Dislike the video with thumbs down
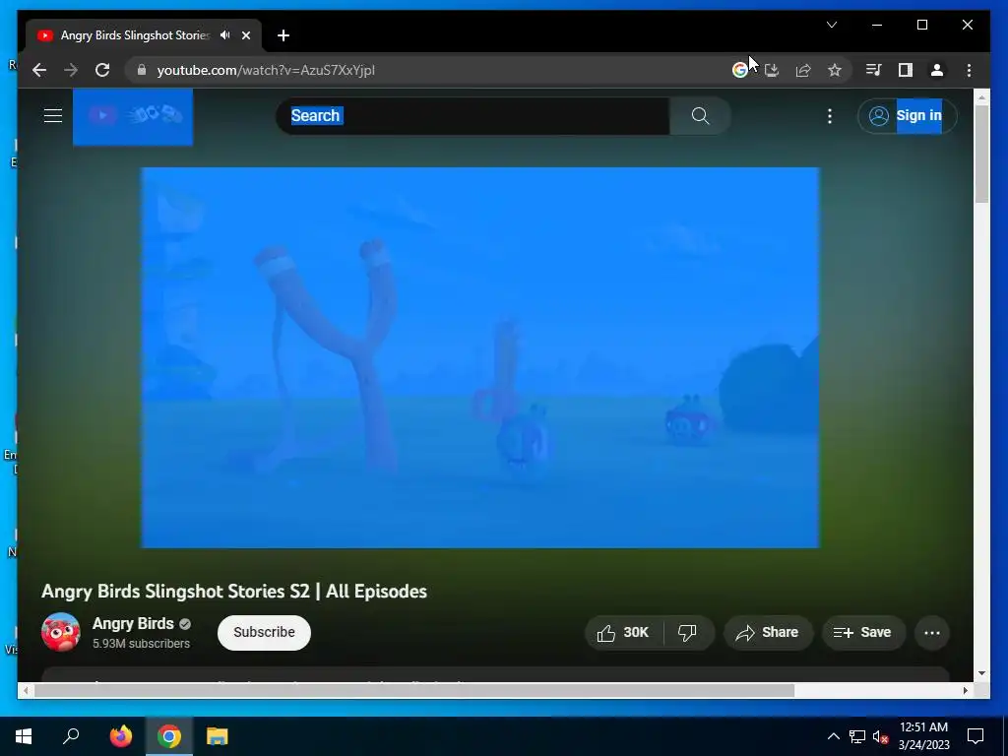Viewport: 1008px width, 756px height. pos(688,633)
